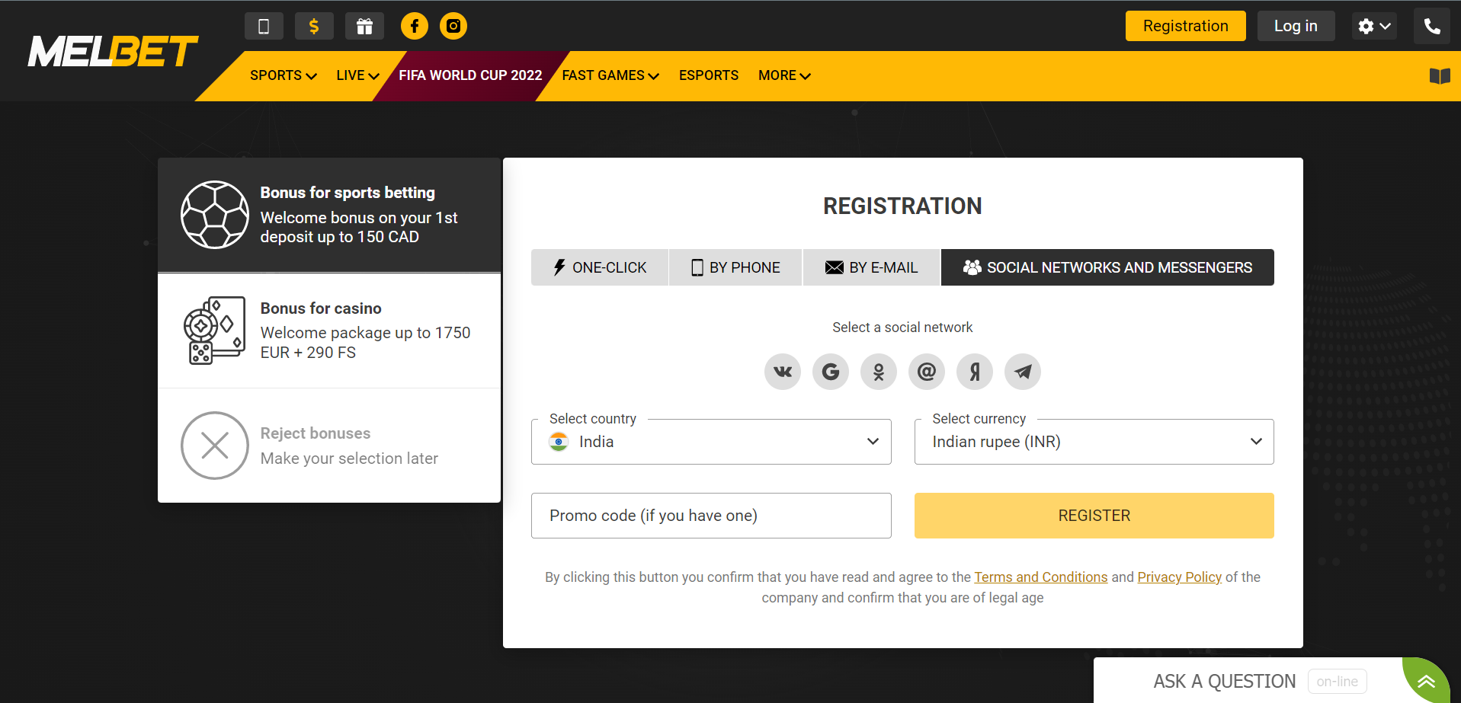The width and height of the screenshot is (1461, 703).
Task: Click the Promo code input field
Action: [x=711, y=516]
